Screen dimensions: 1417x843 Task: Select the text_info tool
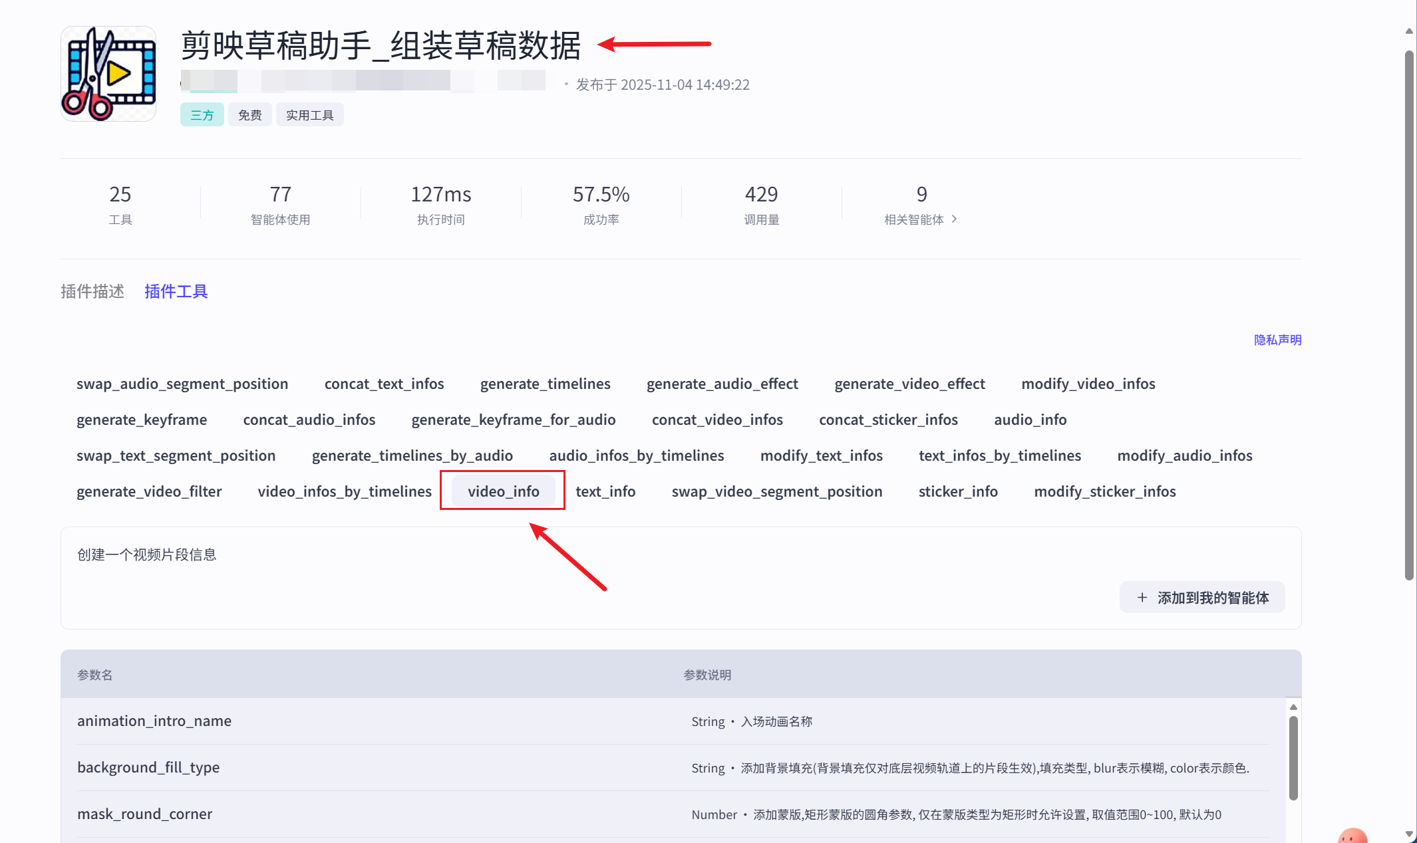coord(605,491)
